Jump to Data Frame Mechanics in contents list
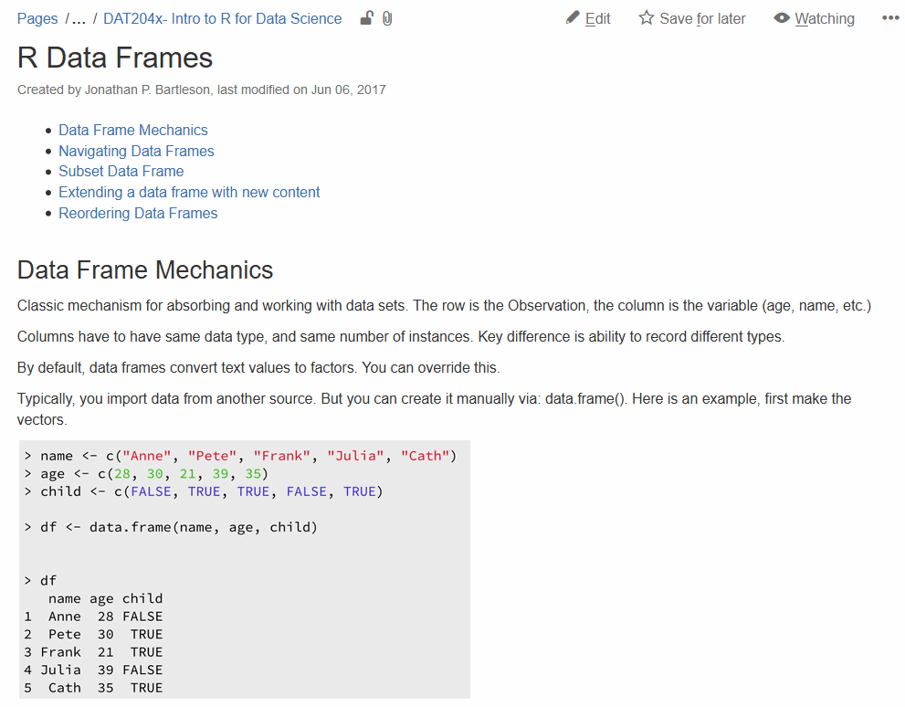Viewport: 905px width, 707px height. [132, 130]
